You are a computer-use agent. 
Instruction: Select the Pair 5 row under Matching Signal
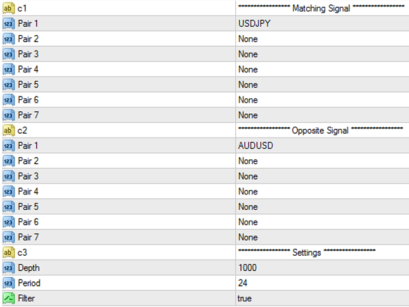click(206, 84)
